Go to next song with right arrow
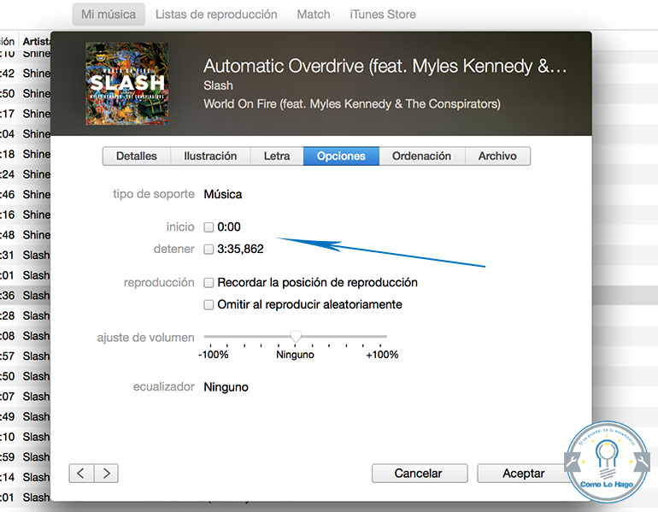Screen dimensions: 658x512 pyautogui.click(x=106, y=474)
